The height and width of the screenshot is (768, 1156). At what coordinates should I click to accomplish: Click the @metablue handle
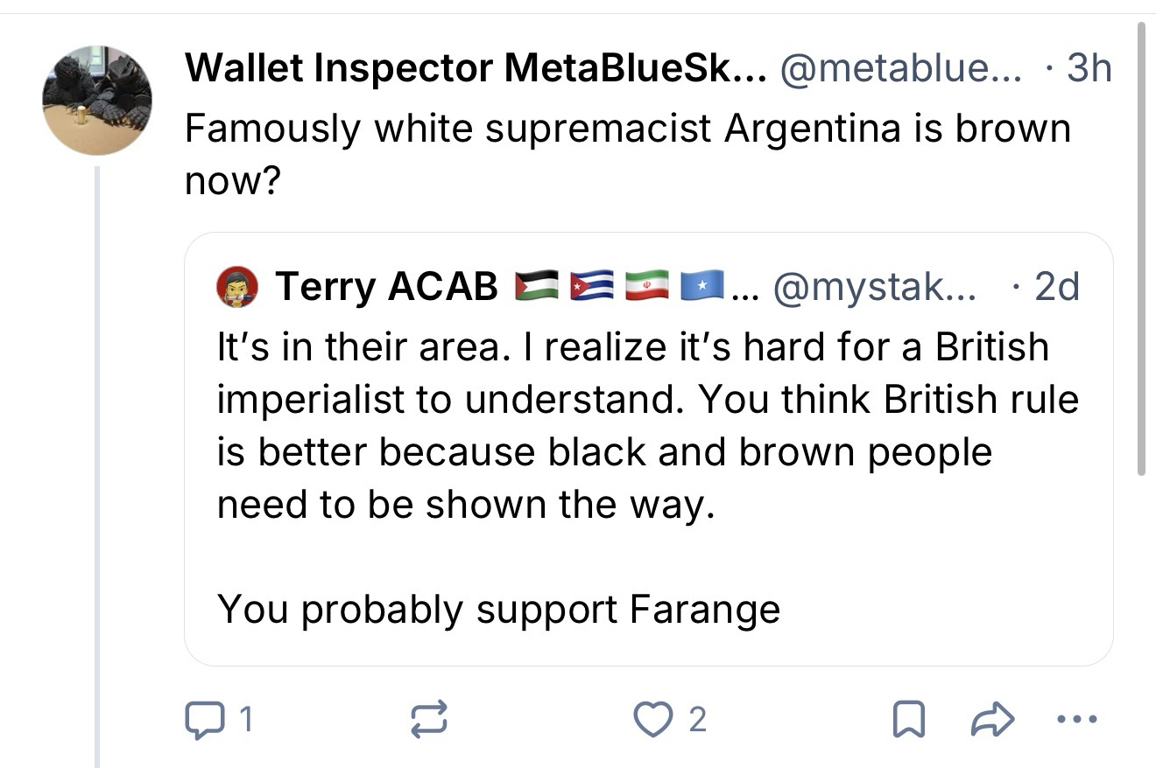click(900, 67)
